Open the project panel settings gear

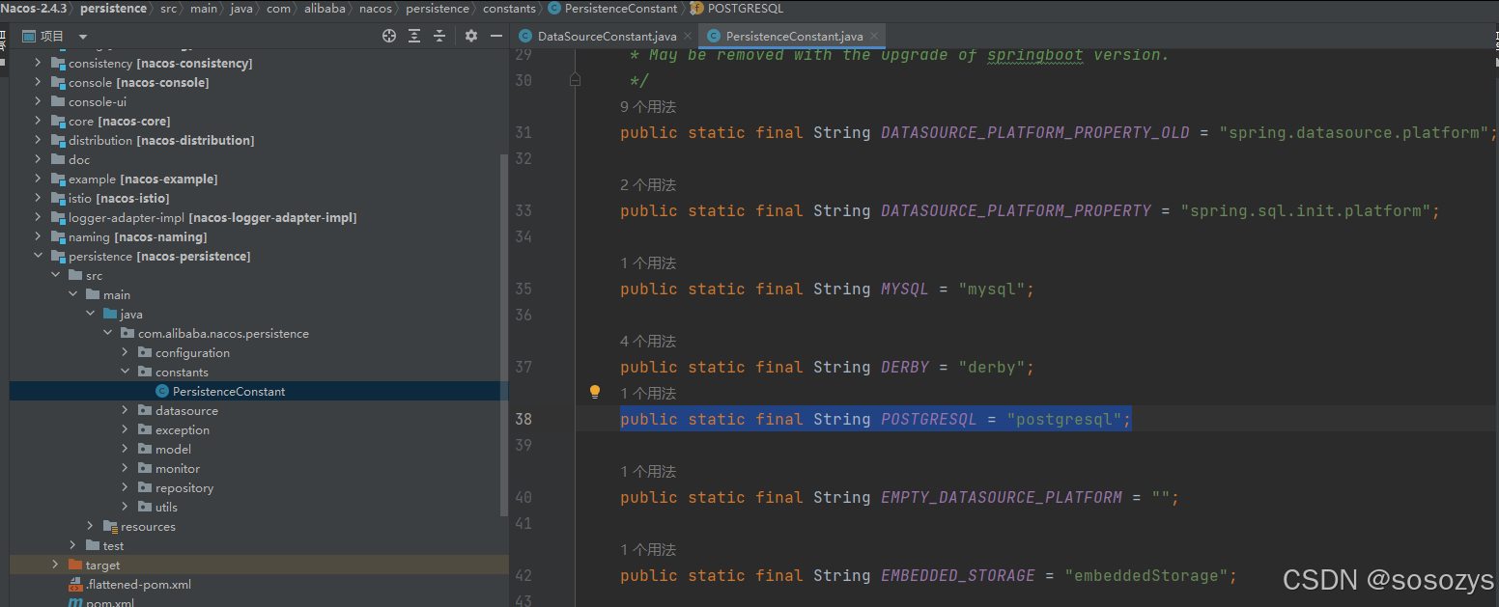471,36
